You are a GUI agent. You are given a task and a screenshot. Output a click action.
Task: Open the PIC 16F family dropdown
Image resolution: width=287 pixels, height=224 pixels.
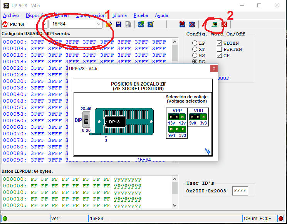point(44,24)
